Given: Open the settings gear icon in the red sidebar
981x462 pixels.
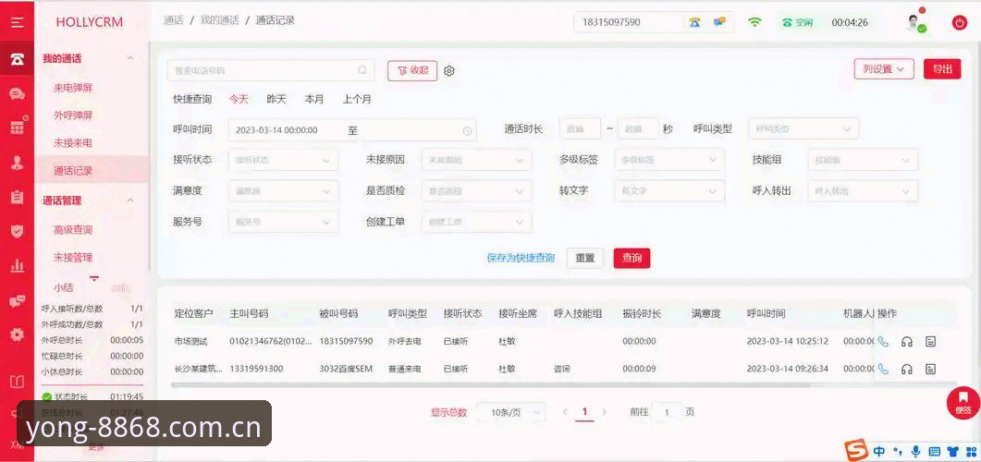Looking at the screenshot, I should [x=17, y=334].
